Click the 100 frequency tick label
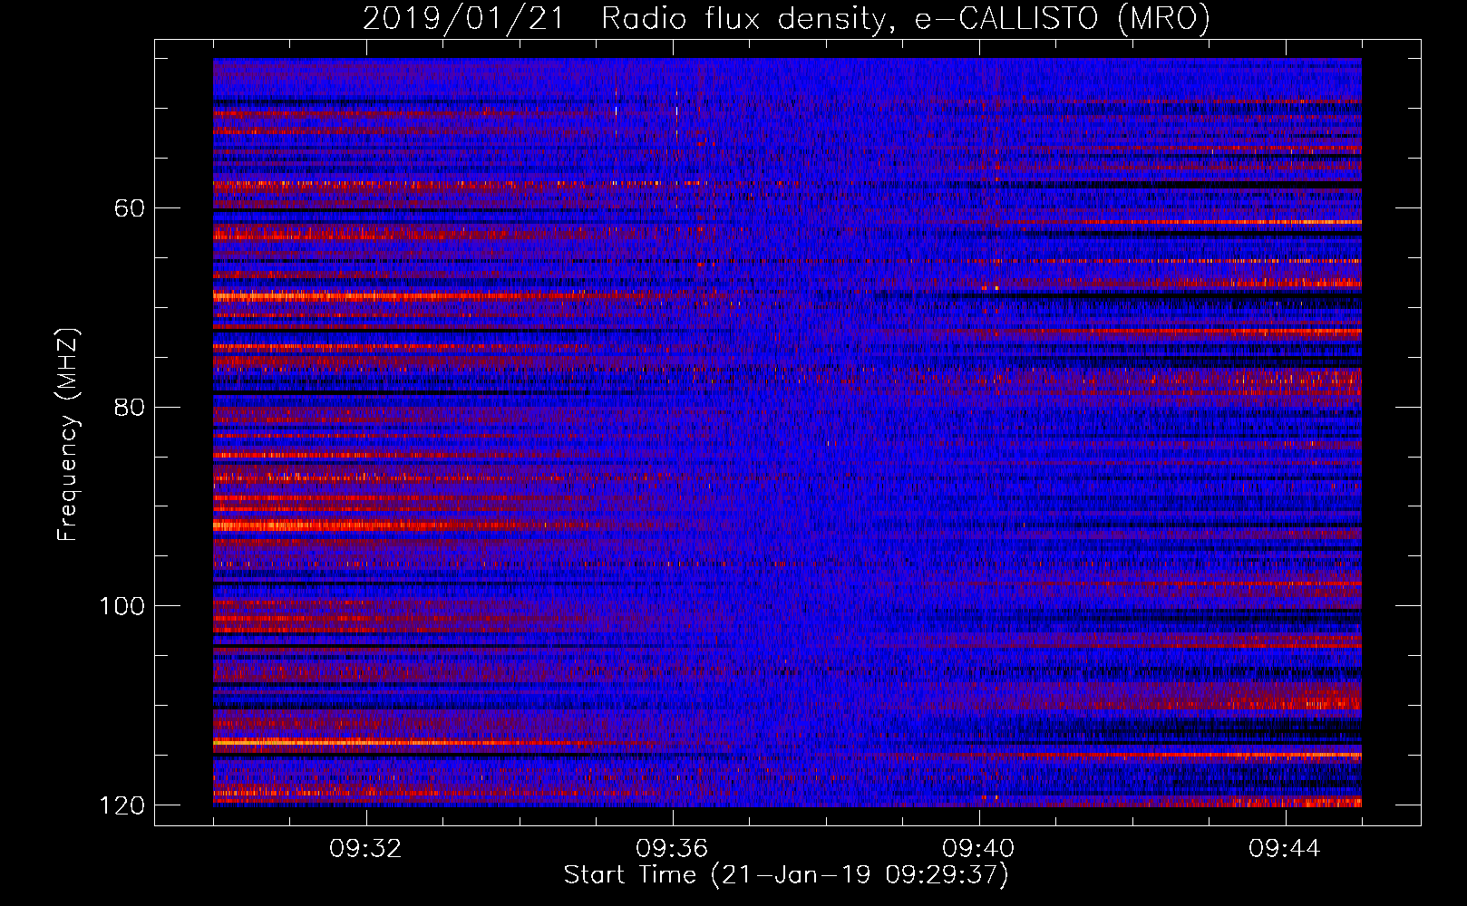Screen dimensions: 1467x906 (121, 606)
